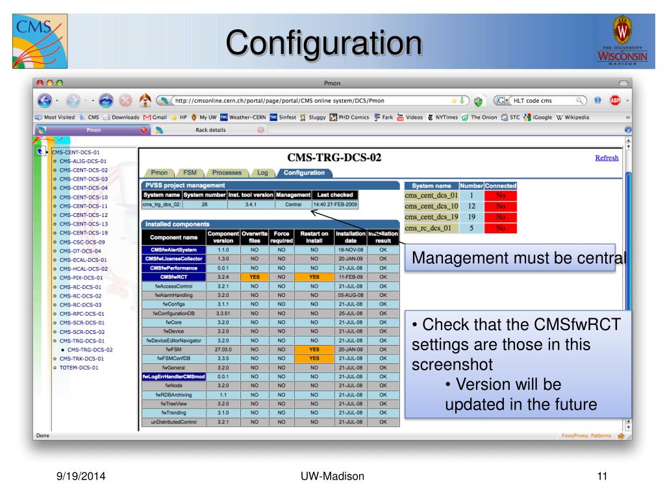Viewport: 665px width, 499px height.
Task: Click the CMSfwRCT component name
Action: pos(174,277)
